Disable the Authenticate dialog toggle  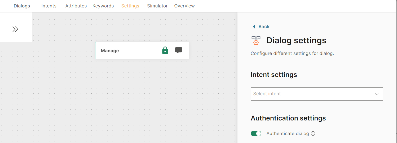[256, 133]
